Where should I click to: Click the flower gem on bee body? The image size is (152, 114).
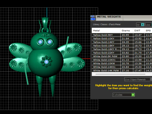click(46, 62)
